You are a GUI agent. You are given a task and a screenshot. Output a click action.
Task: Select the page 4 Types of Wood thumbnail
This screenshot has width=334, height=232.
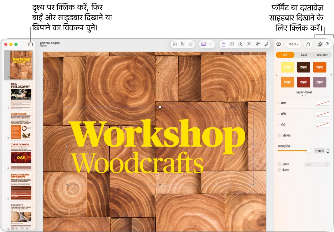(21, 156)
